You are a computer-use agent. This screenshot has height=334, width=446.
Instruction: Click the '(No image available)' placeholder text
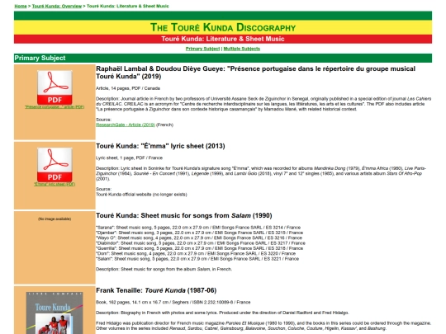pos(55,219)
